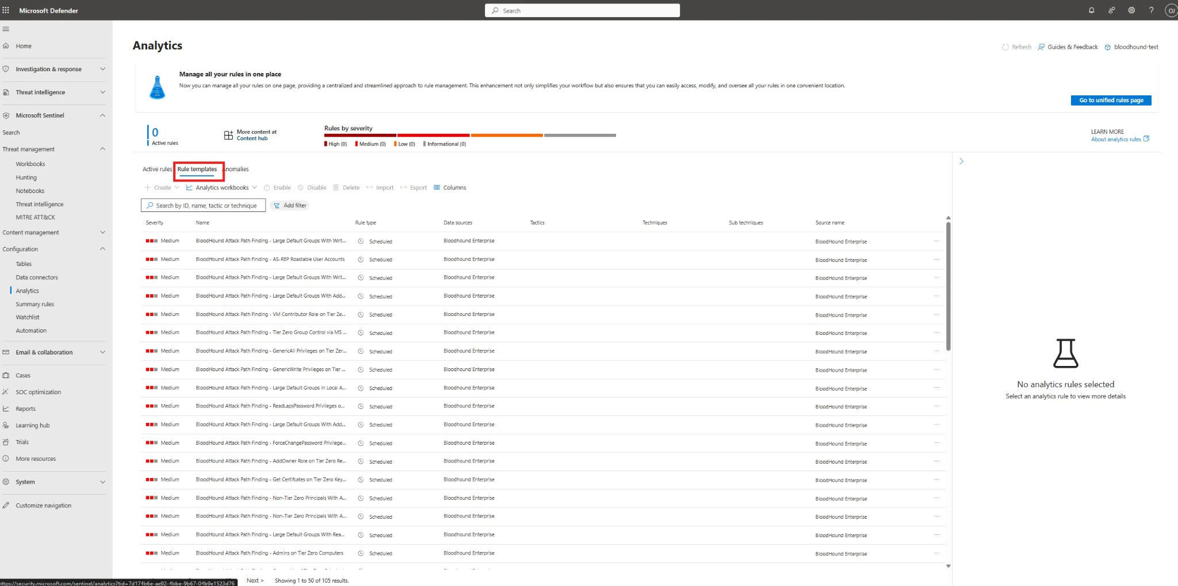
Task: Open the Microsoft 365 app launcher
Action: point(6,10)
